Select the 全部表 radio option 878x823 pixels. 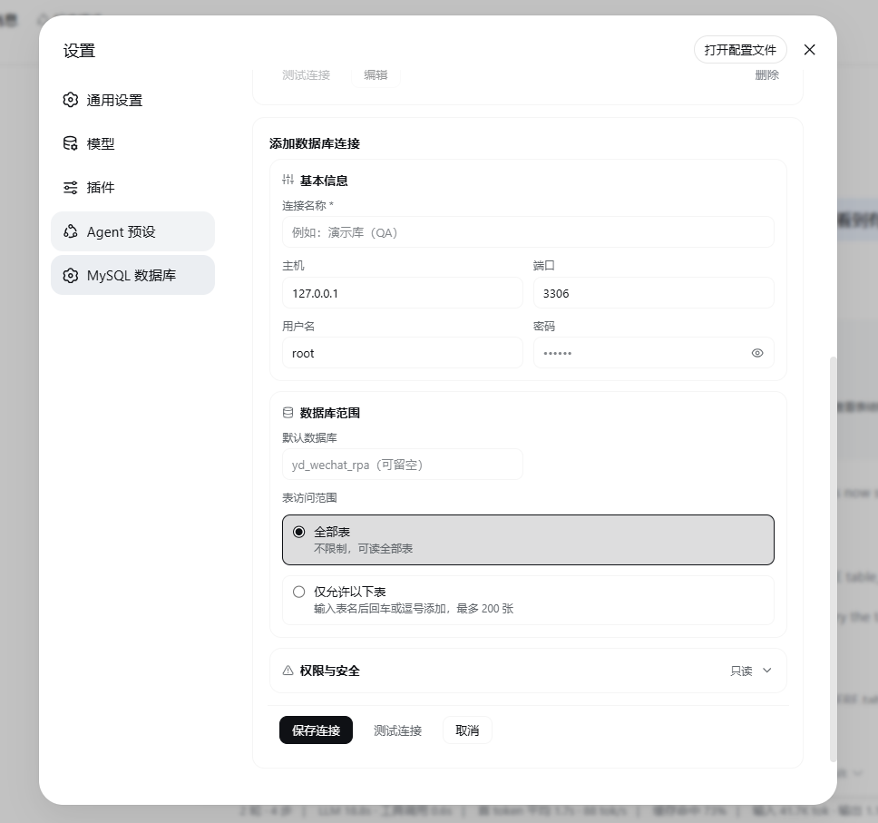coord(528,540)
